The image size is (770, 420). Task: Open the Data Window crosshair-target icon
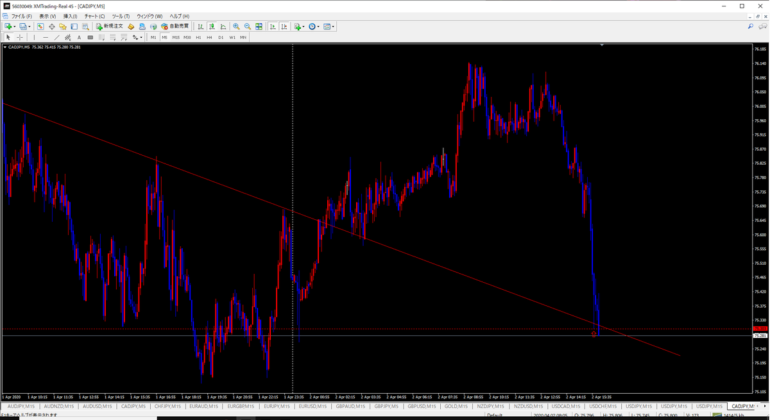[52, 26]
